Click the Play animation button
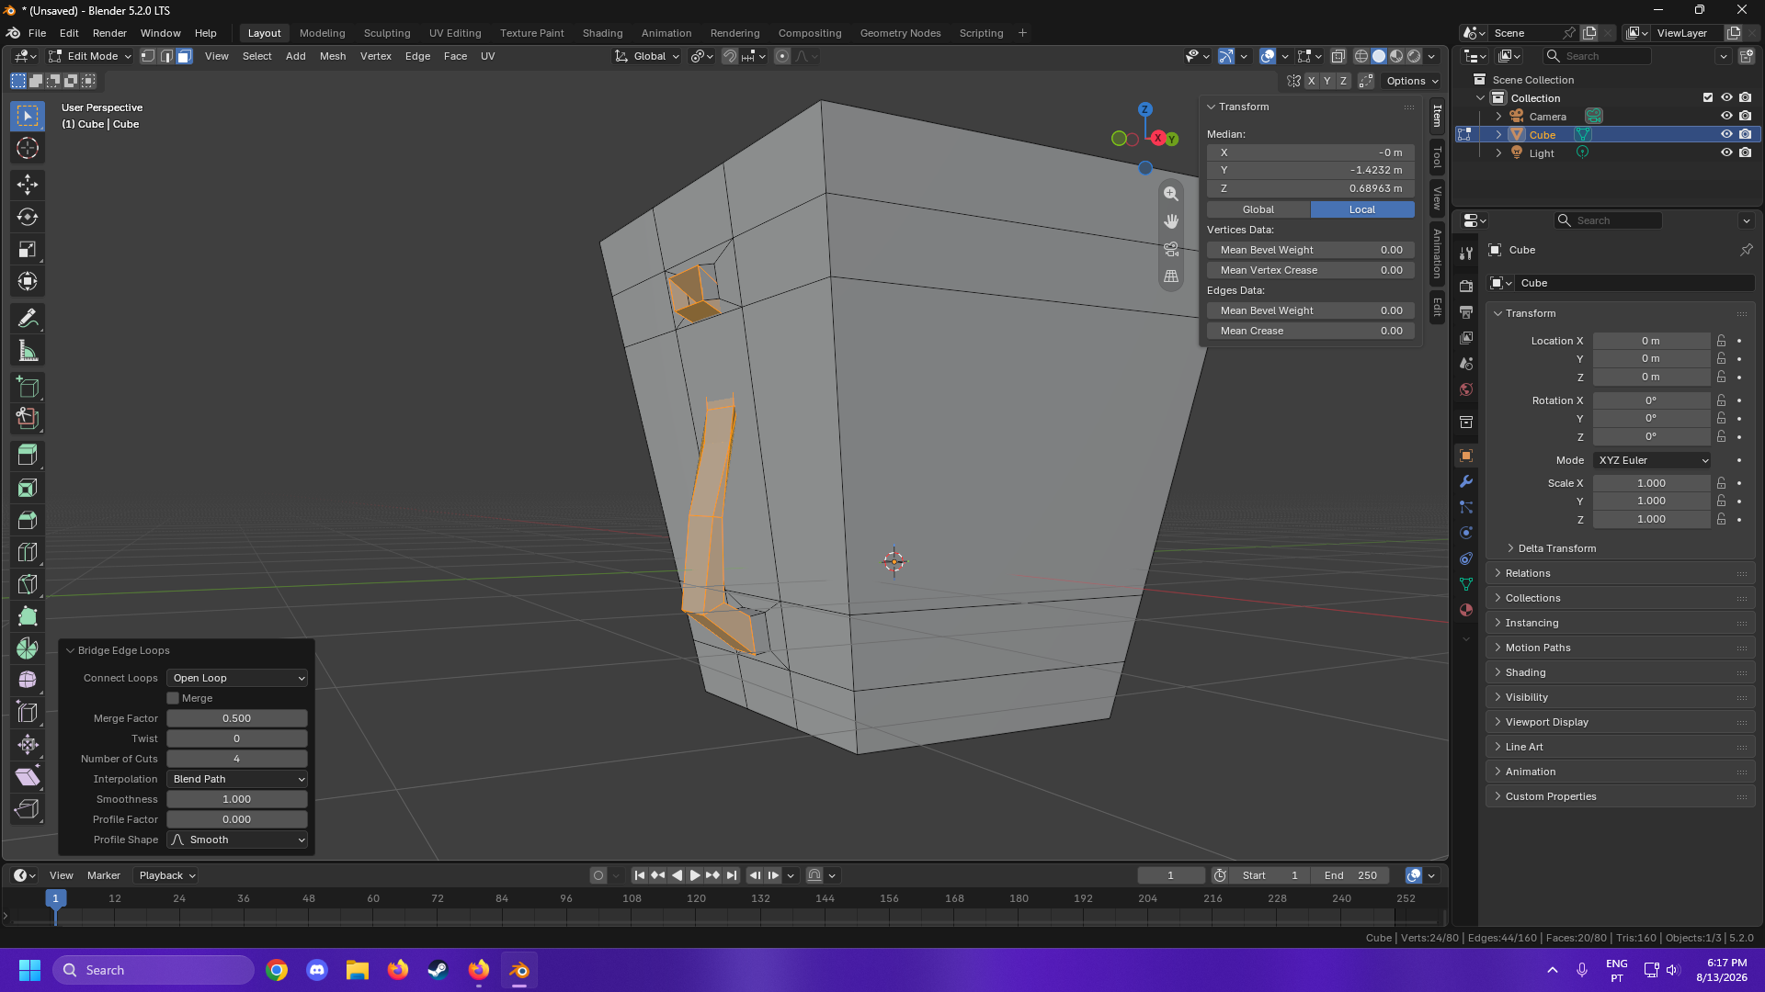This screenshot has width=1765, height=992. tap(695, 875)
